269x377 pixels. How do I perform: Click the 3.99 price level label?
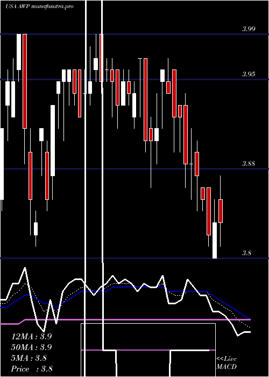click(249, 29)
